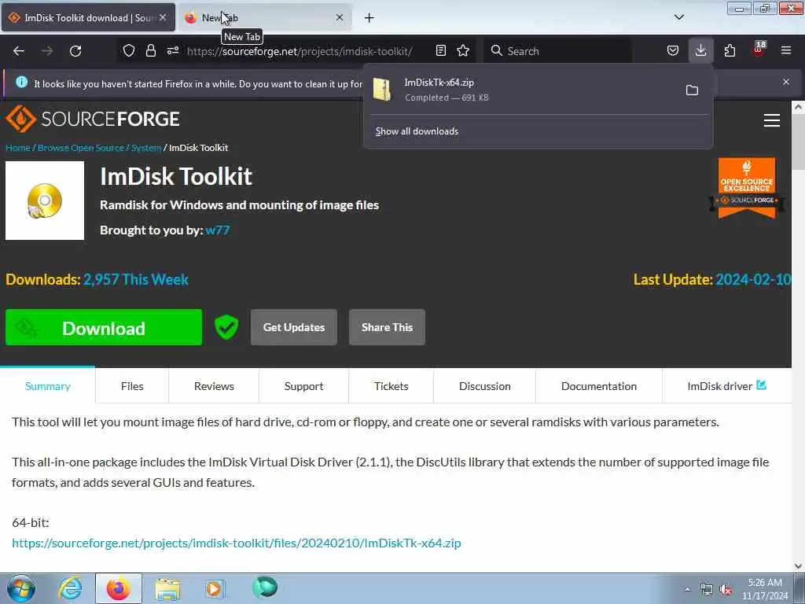Click the Search box in toolbar

557,51
